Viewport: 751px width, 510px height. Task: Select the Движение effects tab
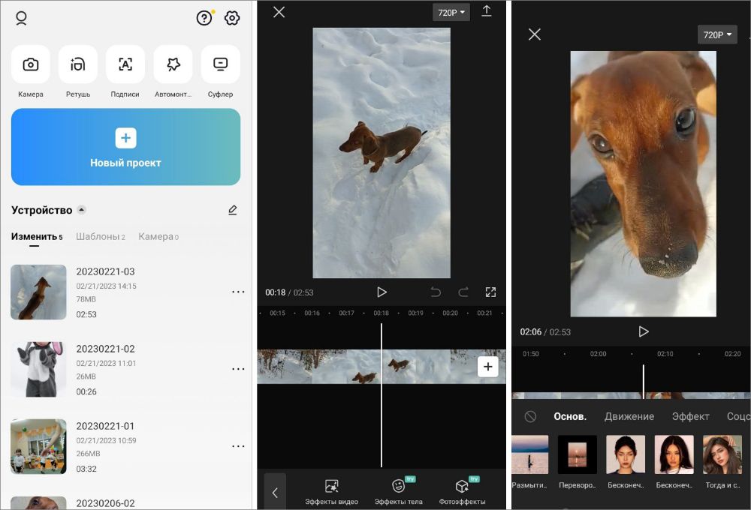pyautogui.click(x=629, y=416)
